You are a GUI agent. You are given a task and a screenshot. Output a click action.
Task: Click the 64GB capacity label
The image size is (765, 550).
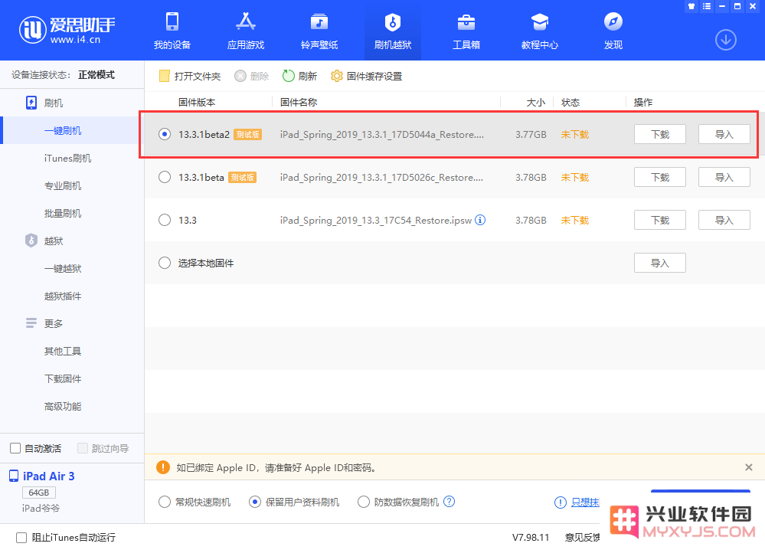click(x=39, y=493)
